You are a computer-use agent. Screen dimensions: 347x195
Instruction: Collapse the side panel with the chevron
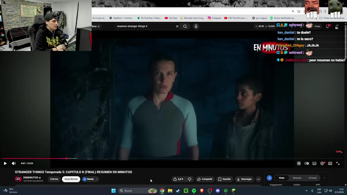pyautogui.click(x=324, y=178)
